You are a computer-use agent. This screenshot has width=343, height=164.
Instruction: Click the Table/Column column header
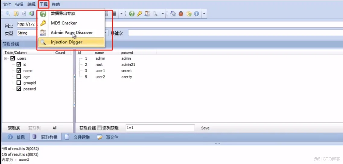click(x=28, y=53)
